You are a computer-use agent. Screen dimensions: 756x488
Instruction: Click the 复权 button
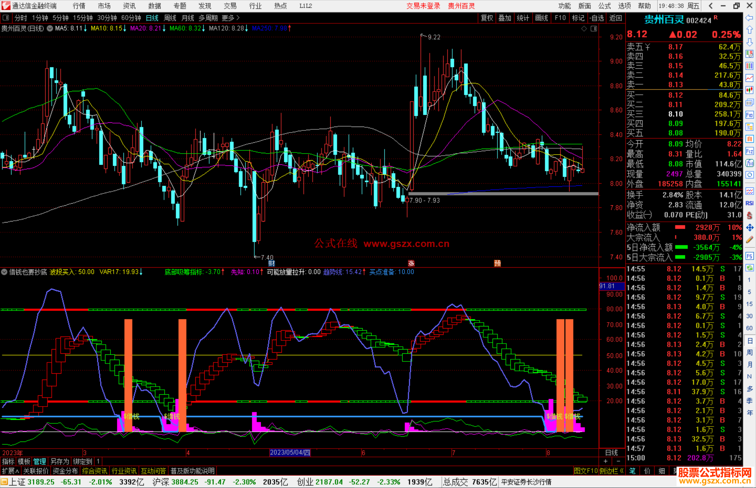(x=486, y=18)
